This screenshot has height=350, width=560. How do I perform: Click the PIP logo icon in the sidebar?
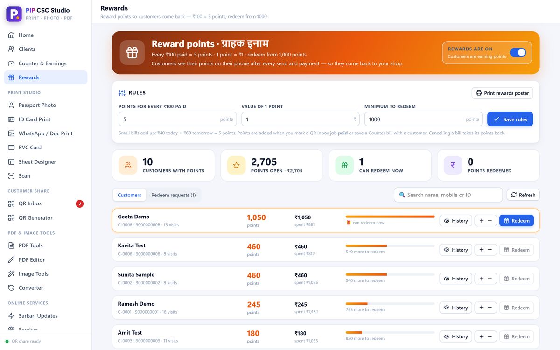tap(14, 14)
